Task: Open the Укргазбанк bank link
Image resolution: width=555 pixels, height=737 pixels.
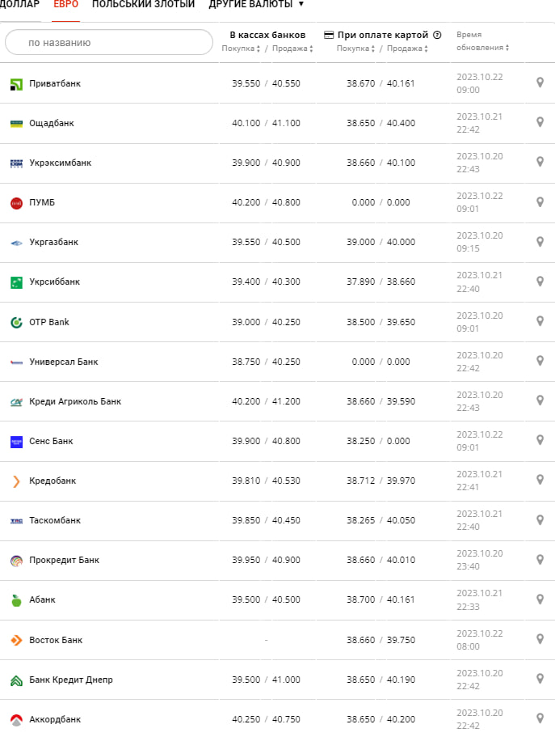Action: [x=53, y=242]
